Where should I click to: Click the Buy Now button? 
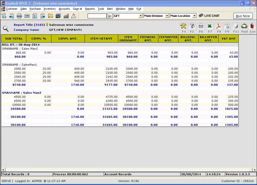[243, 16]
